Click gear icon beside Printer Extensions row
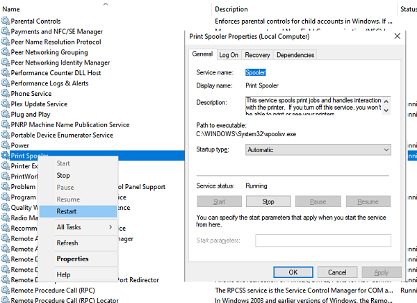 point(5,165)
